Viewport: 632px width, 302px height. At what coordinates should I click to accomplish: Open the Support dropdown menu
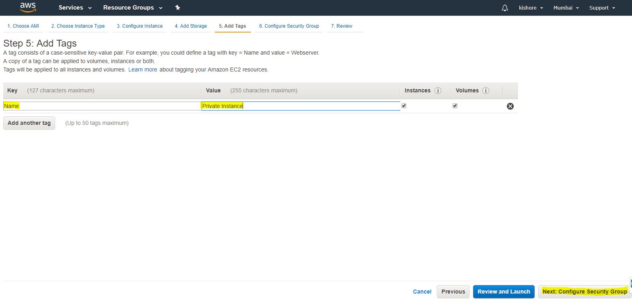602,8
